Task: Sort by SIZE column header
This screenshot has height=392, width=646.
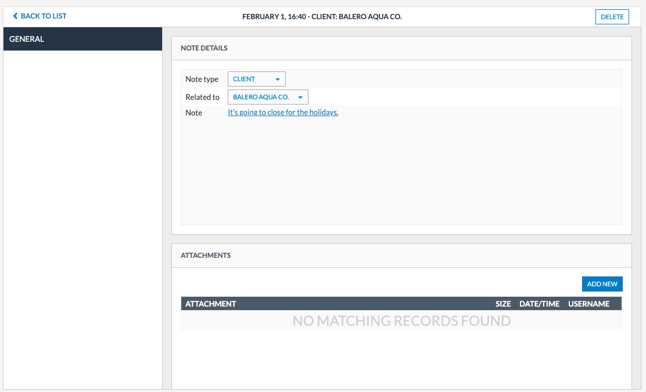Action: tap(503, 304)
